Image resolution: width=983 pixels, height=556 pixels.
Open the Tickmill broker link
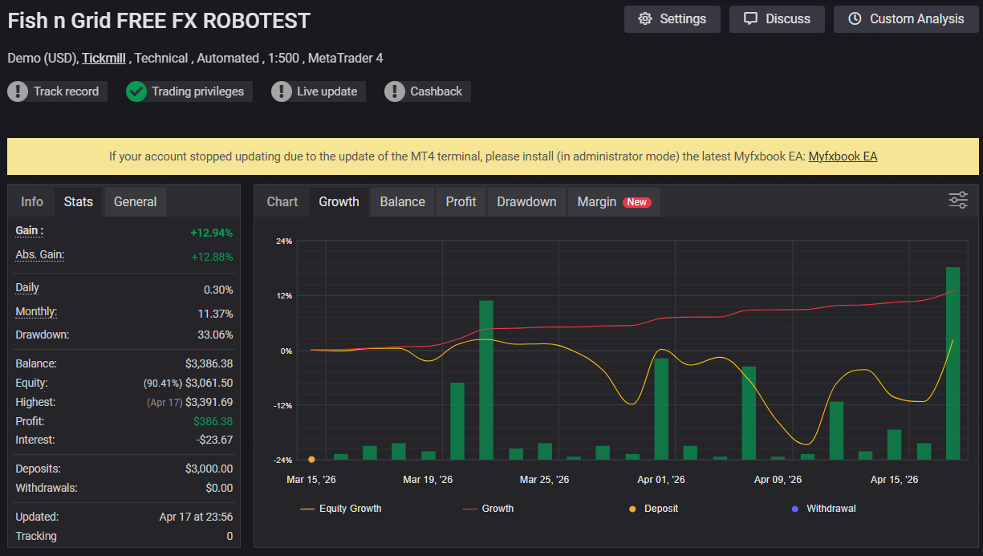pyautogui.click(x=104, y=59)
